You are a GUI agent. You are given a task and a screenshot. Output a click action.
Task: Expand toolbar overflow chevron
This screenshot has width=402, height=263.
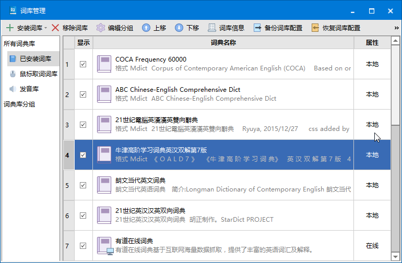(x=396, y=28)
